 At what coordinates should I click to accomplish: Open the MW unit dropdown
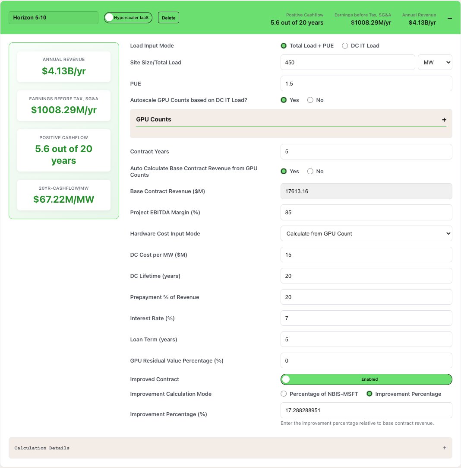point(435,62)
